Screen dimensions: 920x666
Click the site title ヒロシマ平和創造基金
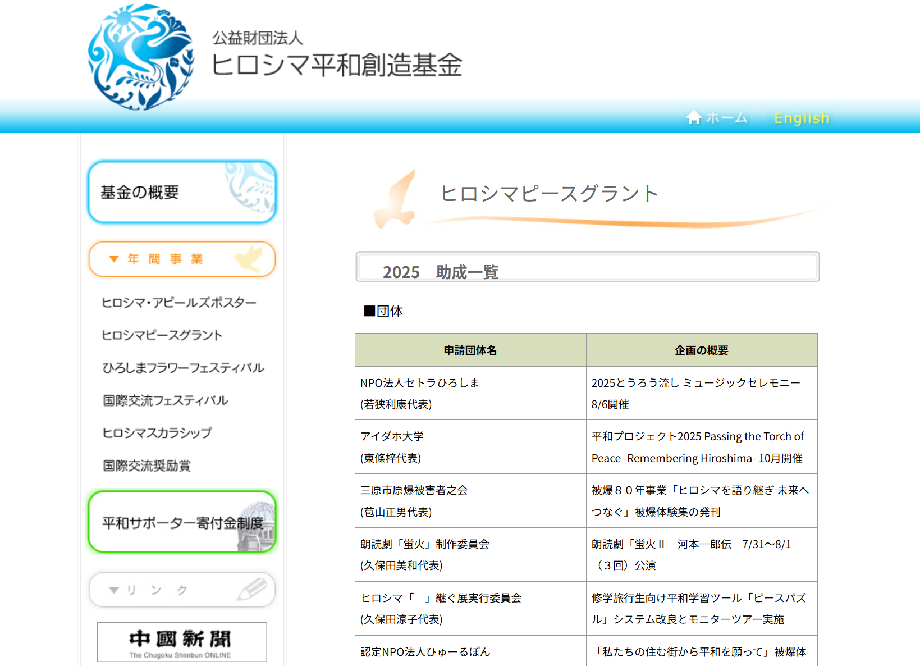(337, 65)
